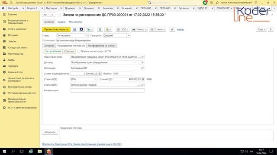Click the attach files paperclip icon

click(172, 29)
